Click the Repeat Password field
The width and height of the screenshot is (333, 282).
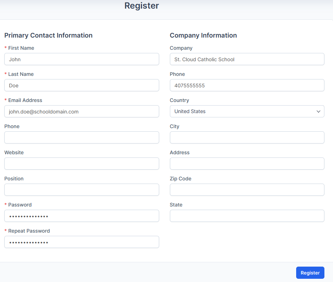pos(82,242)
